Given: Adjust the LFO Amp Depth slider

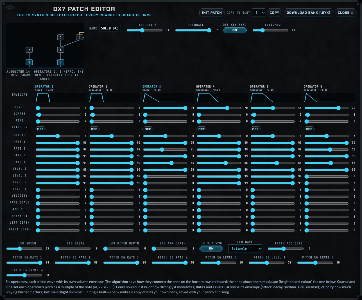Looking at the screenshot, I should 169,249.
